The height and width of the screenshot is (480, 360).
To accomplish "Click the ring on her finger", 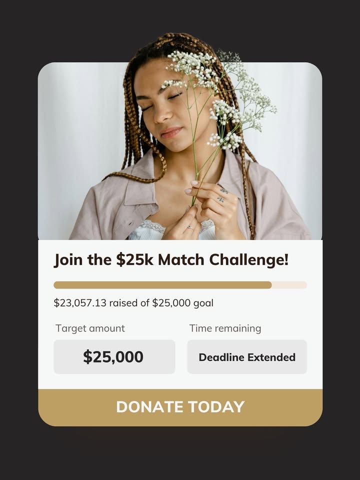I will pyautogui.click(x=190, y=227).
